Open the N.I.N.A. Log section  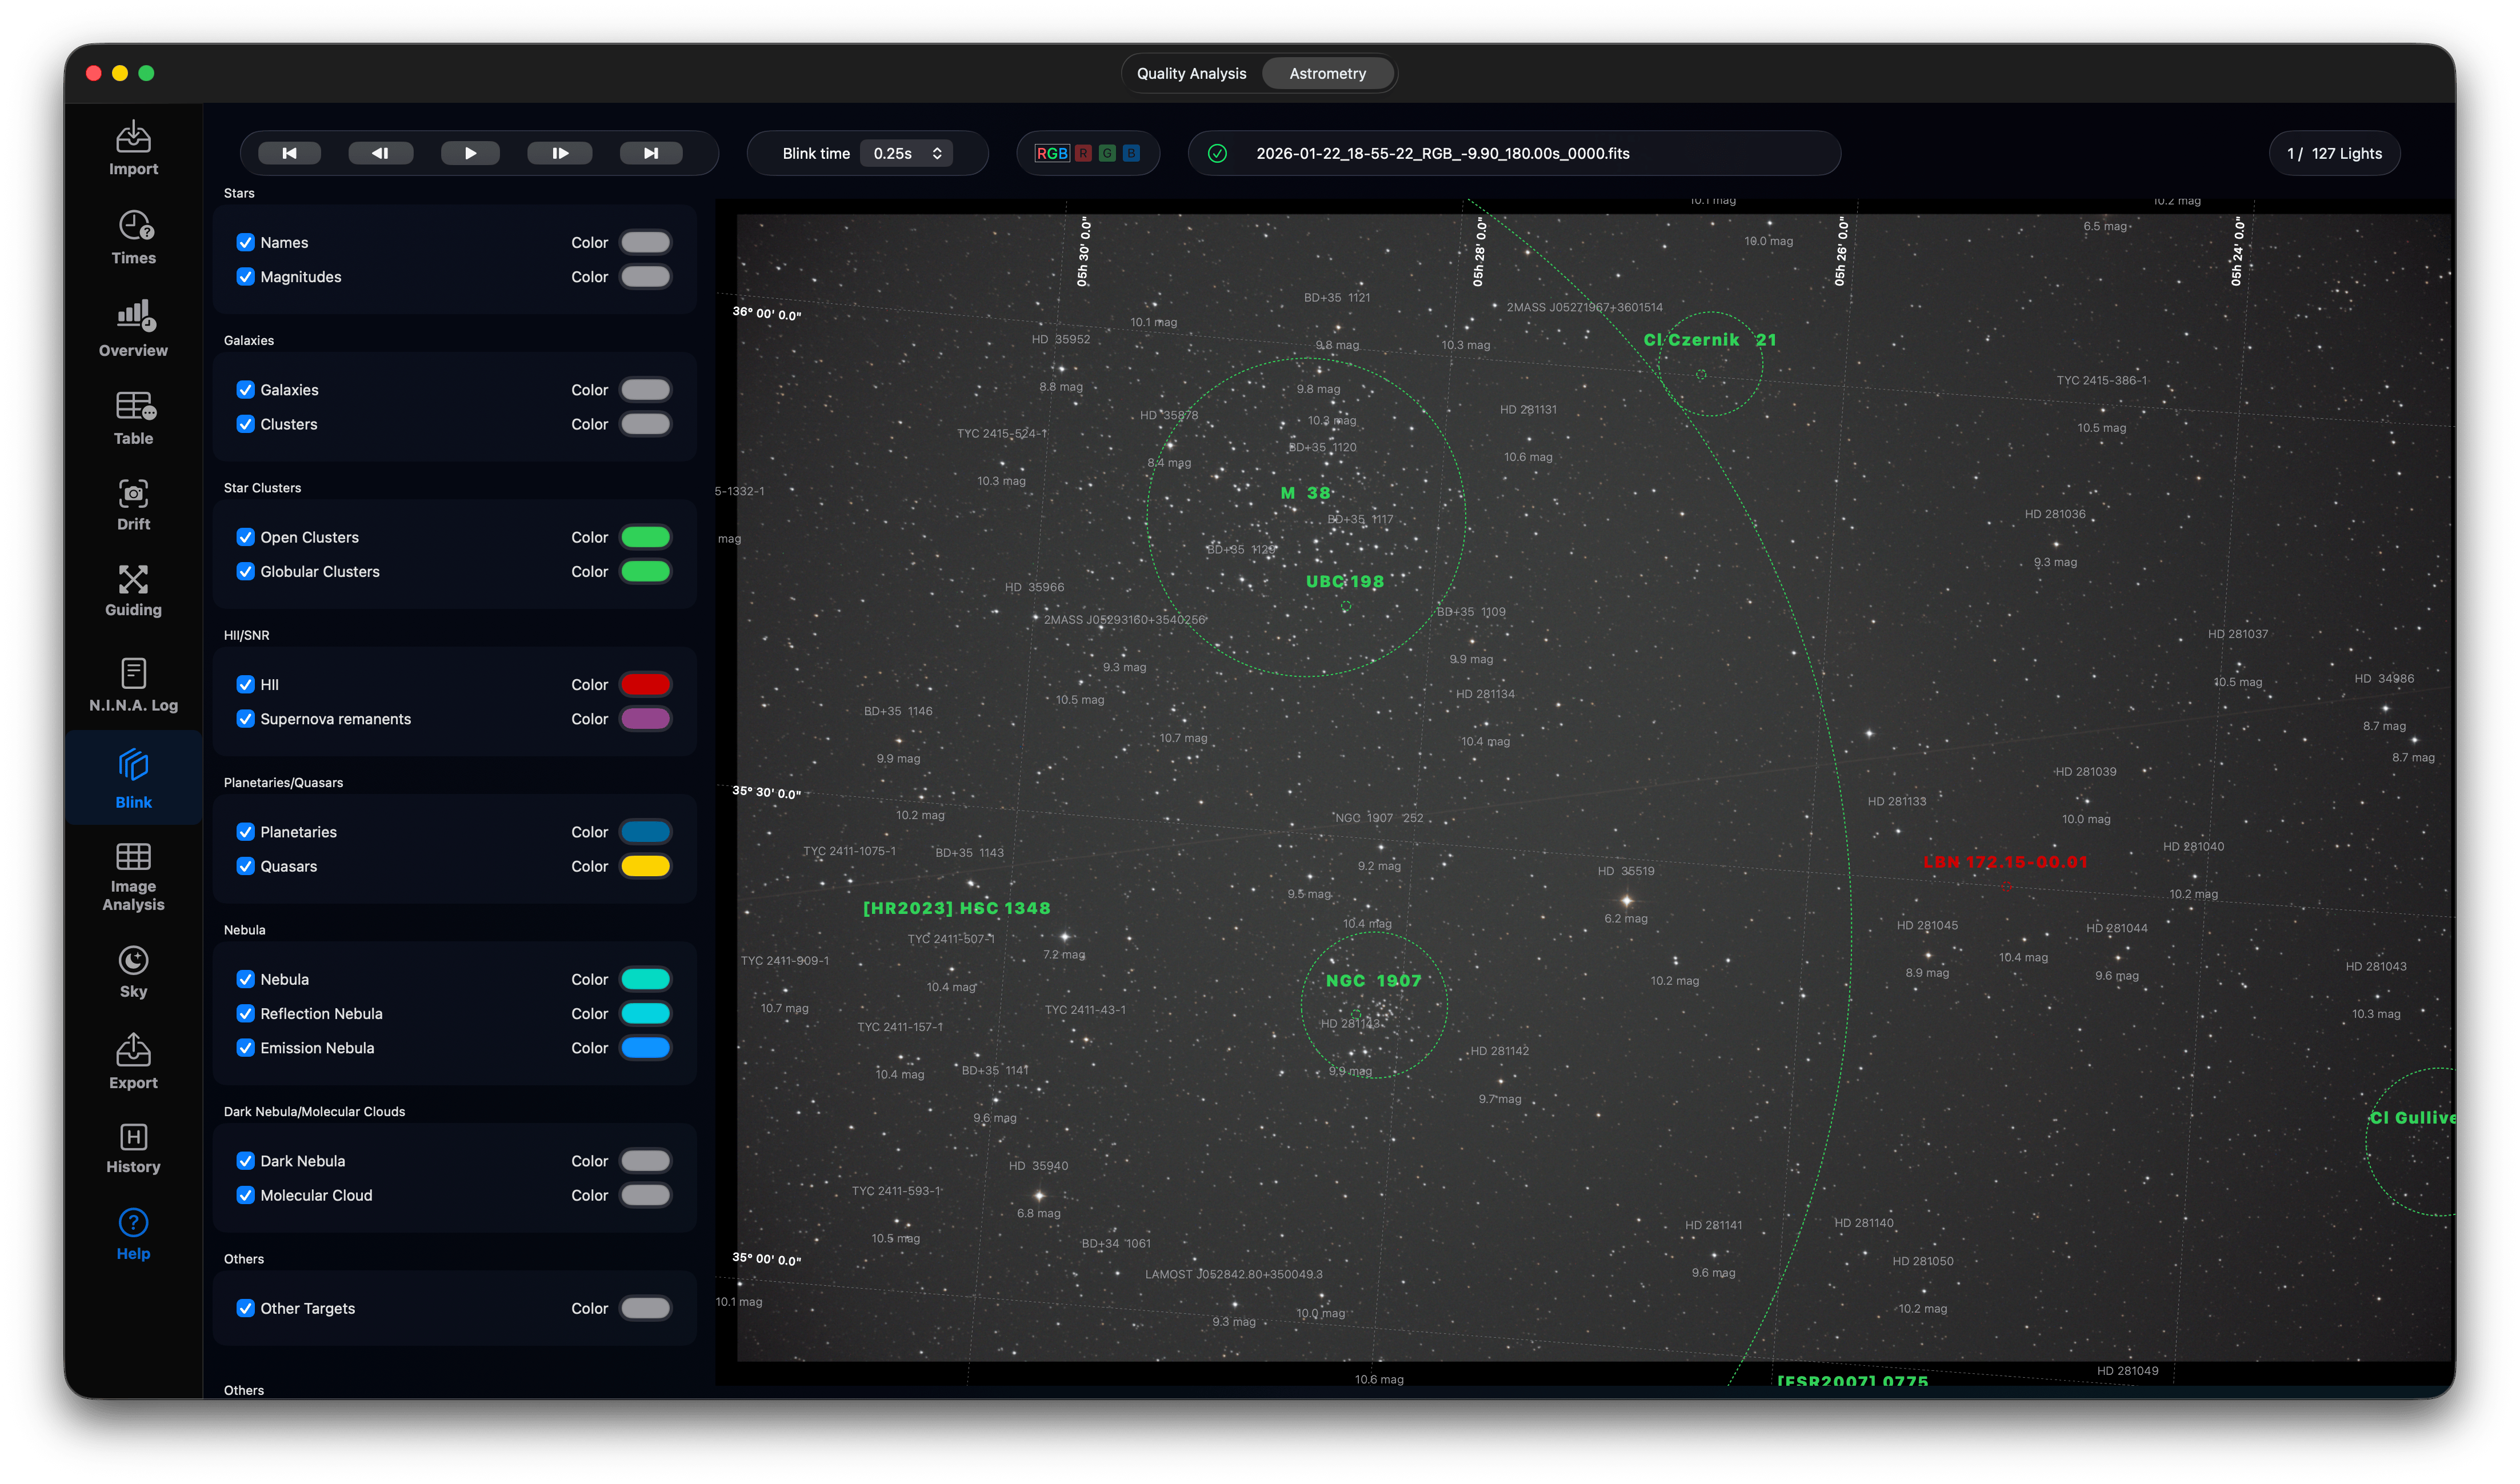(x=133, y=685)
